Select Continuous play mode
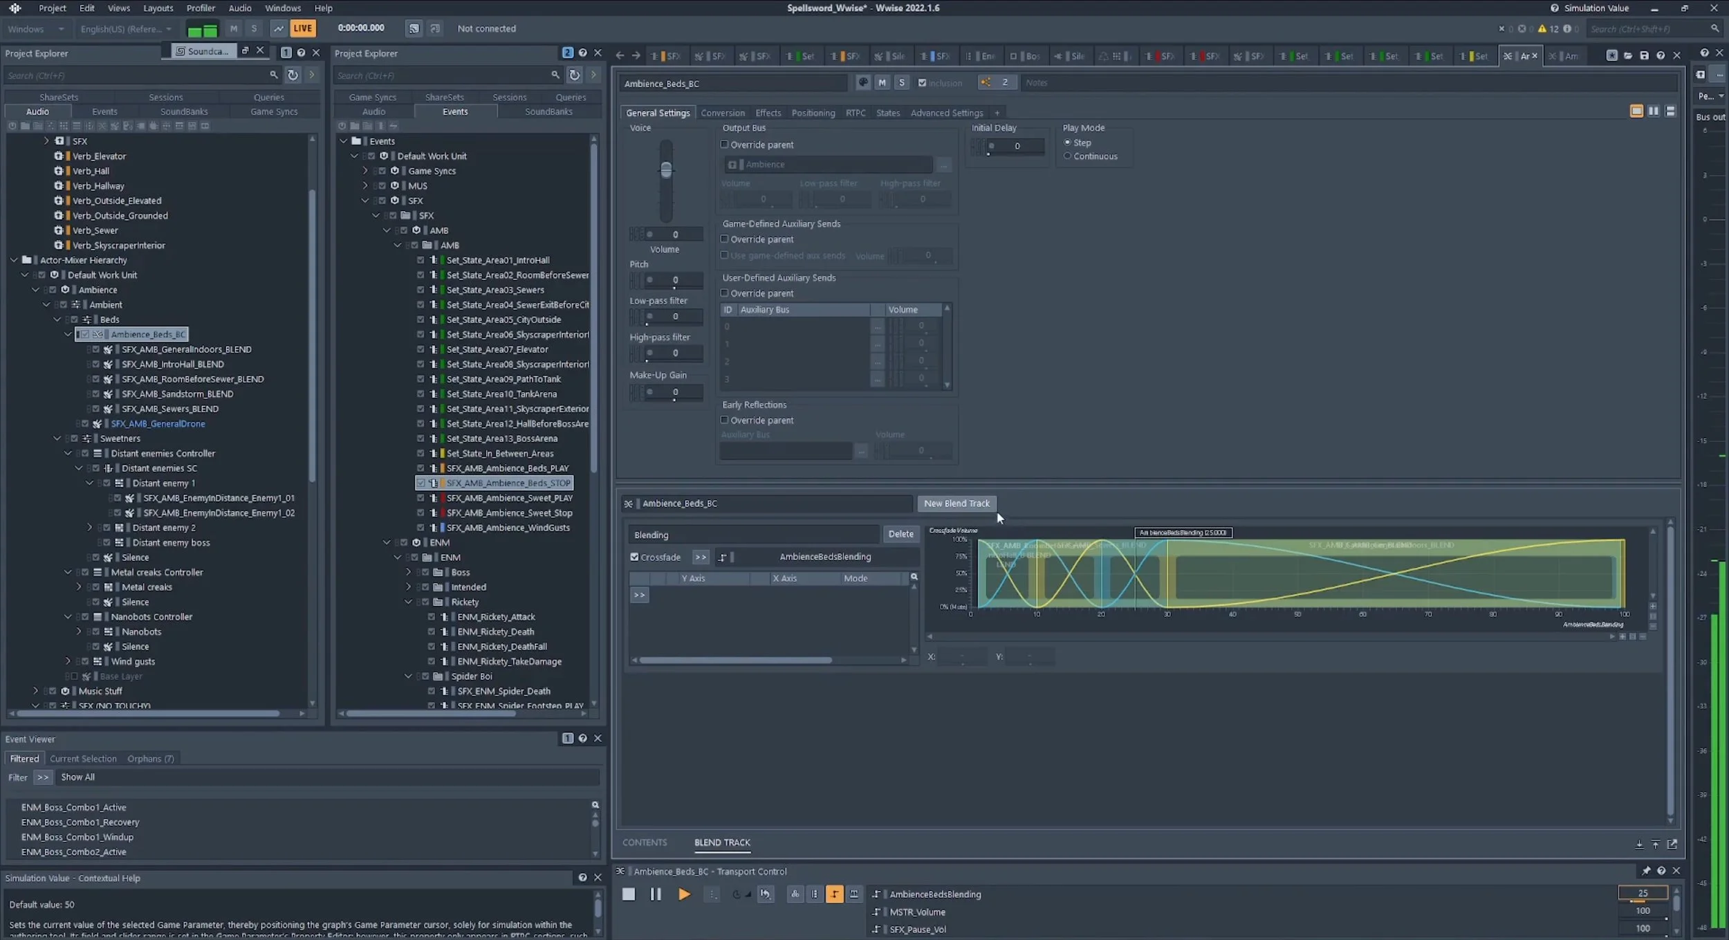1729x940 pixels. pyautogui.click(x=1067, y=156)
